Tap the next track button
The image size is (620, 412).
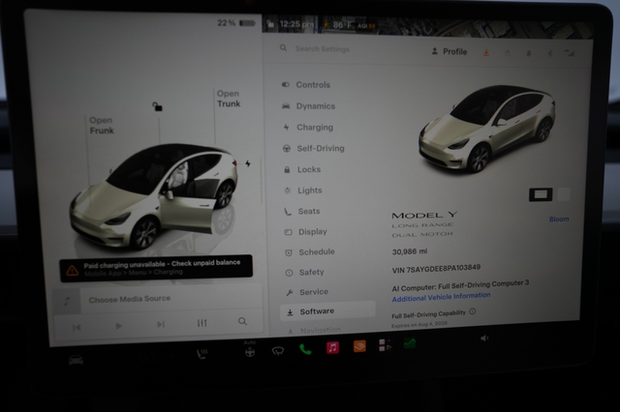[161, 324]
